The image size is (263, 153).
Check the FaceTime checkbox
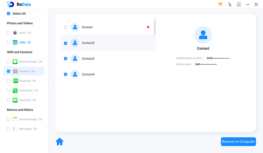pyautogui.click(x=9, y=100)
